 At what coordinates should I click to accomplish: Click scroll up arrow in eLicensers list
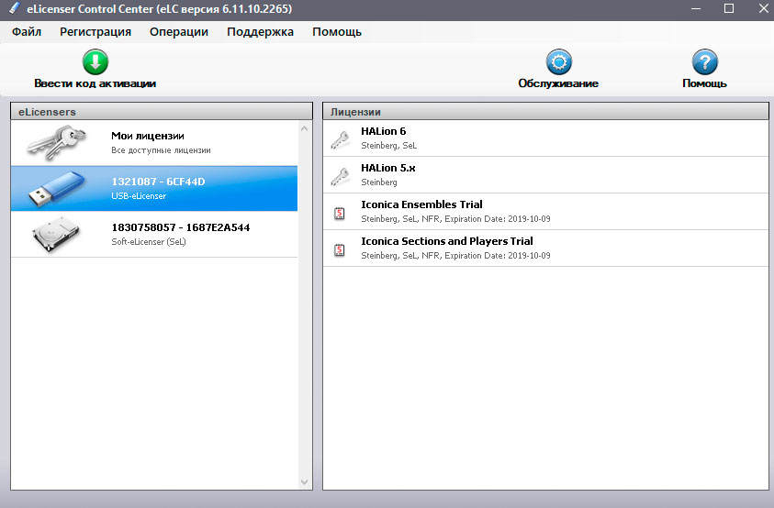[305, 128]
